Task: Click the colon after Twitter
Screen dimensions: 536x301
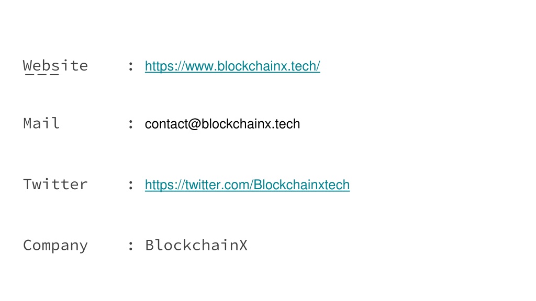Action: coord(130,185)
